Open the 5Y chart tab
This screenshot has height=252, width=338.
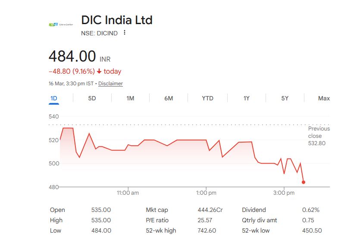click(285, 98)
